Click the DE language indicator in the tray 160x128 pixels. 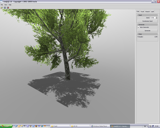click(x=145, y=126)
